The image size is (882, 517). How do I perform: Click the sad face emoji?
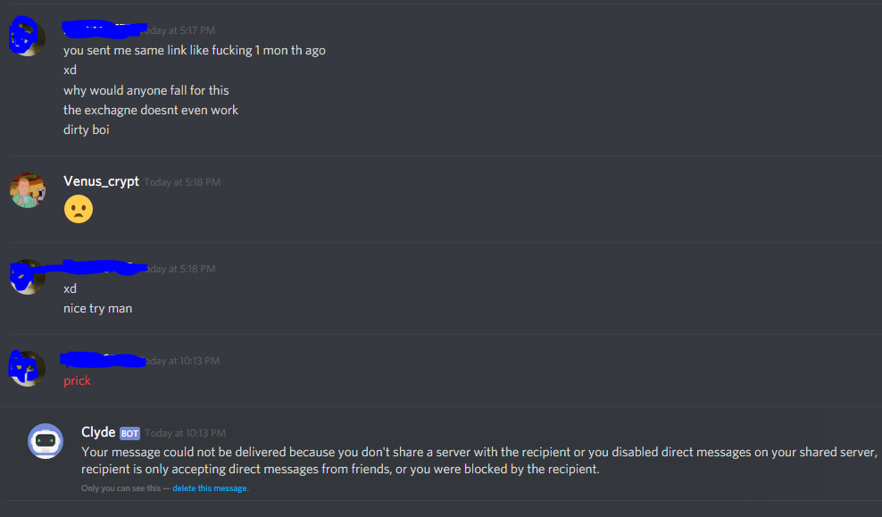(79, 209)
